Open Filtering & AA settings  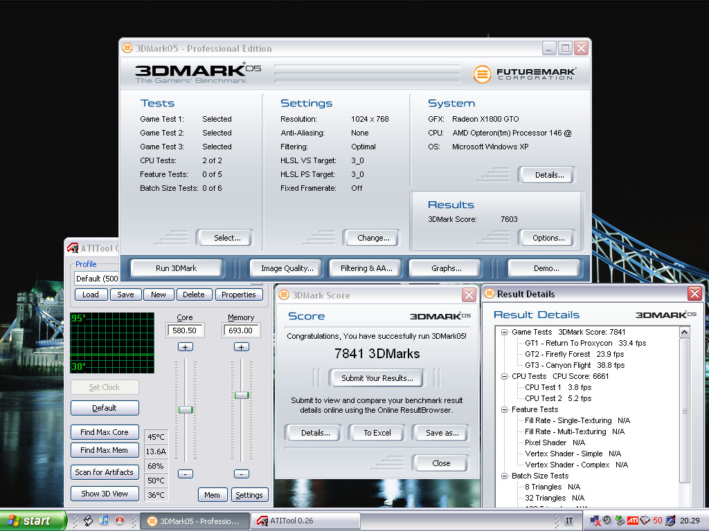[x=366, y=268]
